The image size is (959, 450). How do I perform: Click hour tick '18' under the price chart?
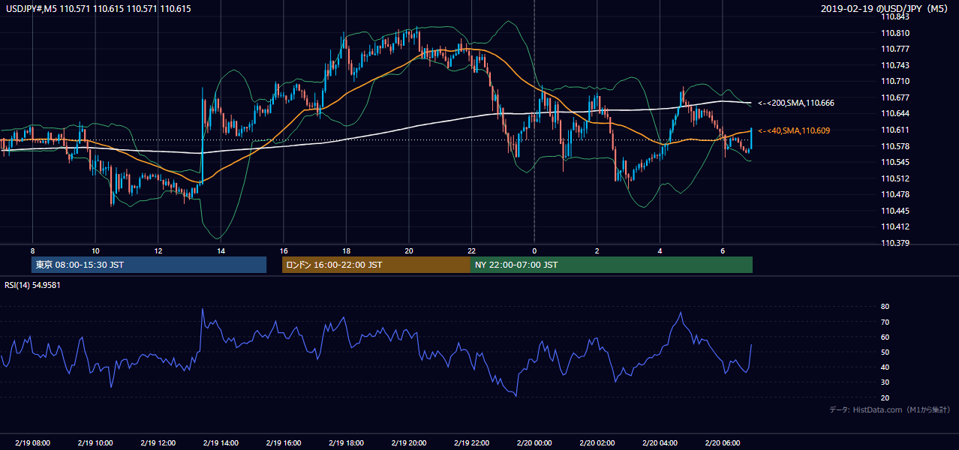(x=346, y=250)
